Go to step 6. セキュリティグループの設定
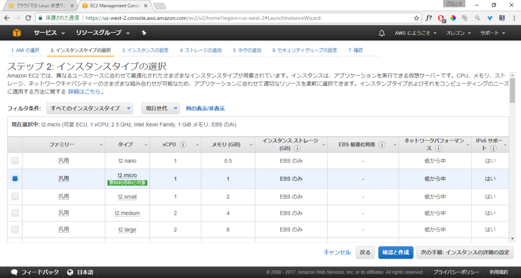521x278 pixels. pos(305,50)
